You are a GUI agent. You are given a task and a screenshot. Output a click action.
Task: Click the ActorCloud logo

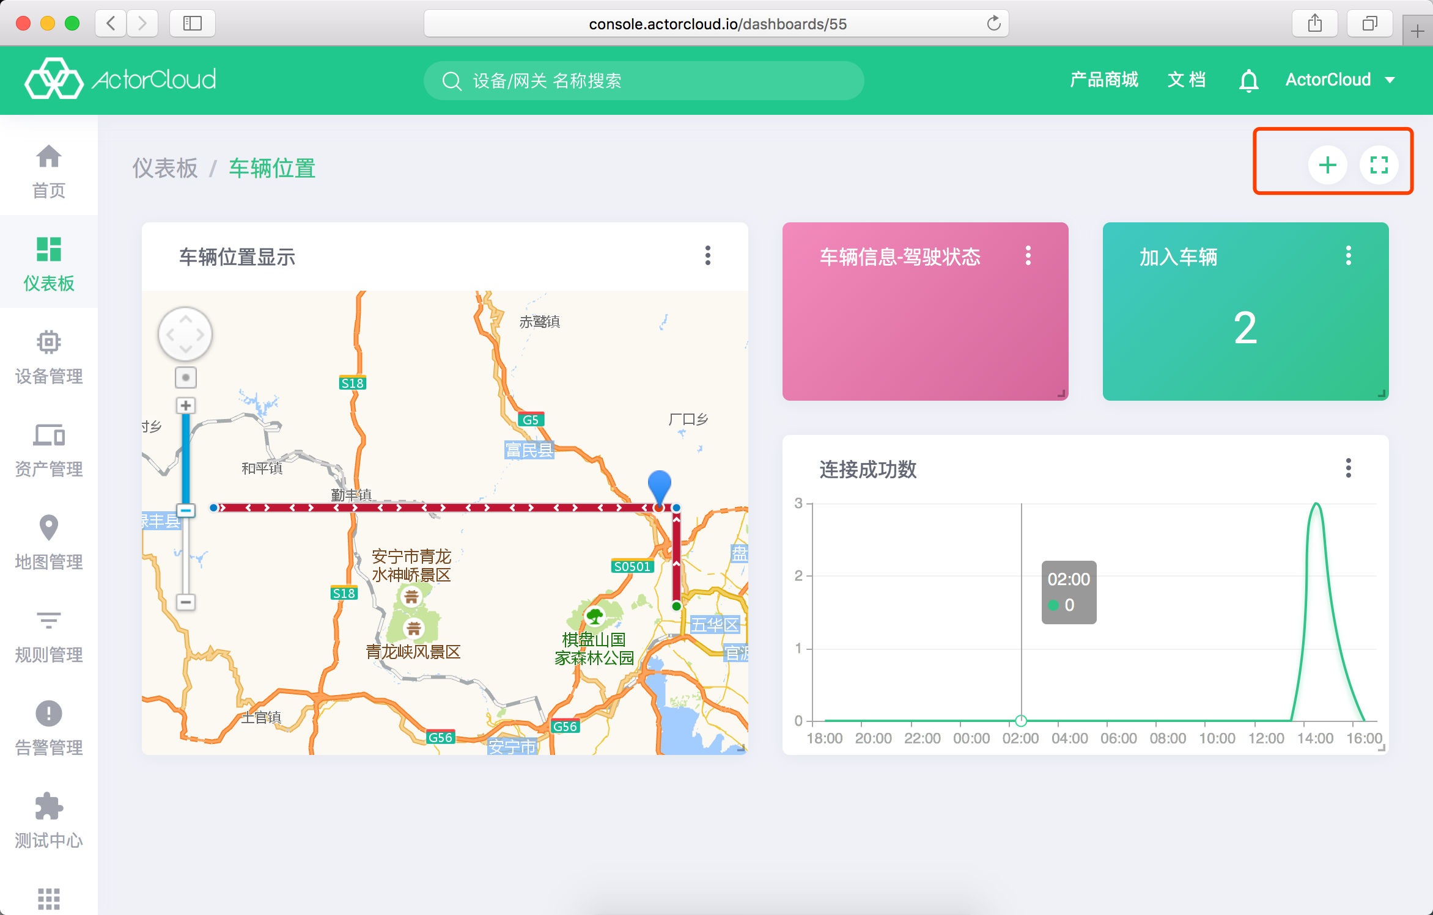pyautogui.click(x=120, y=79)
